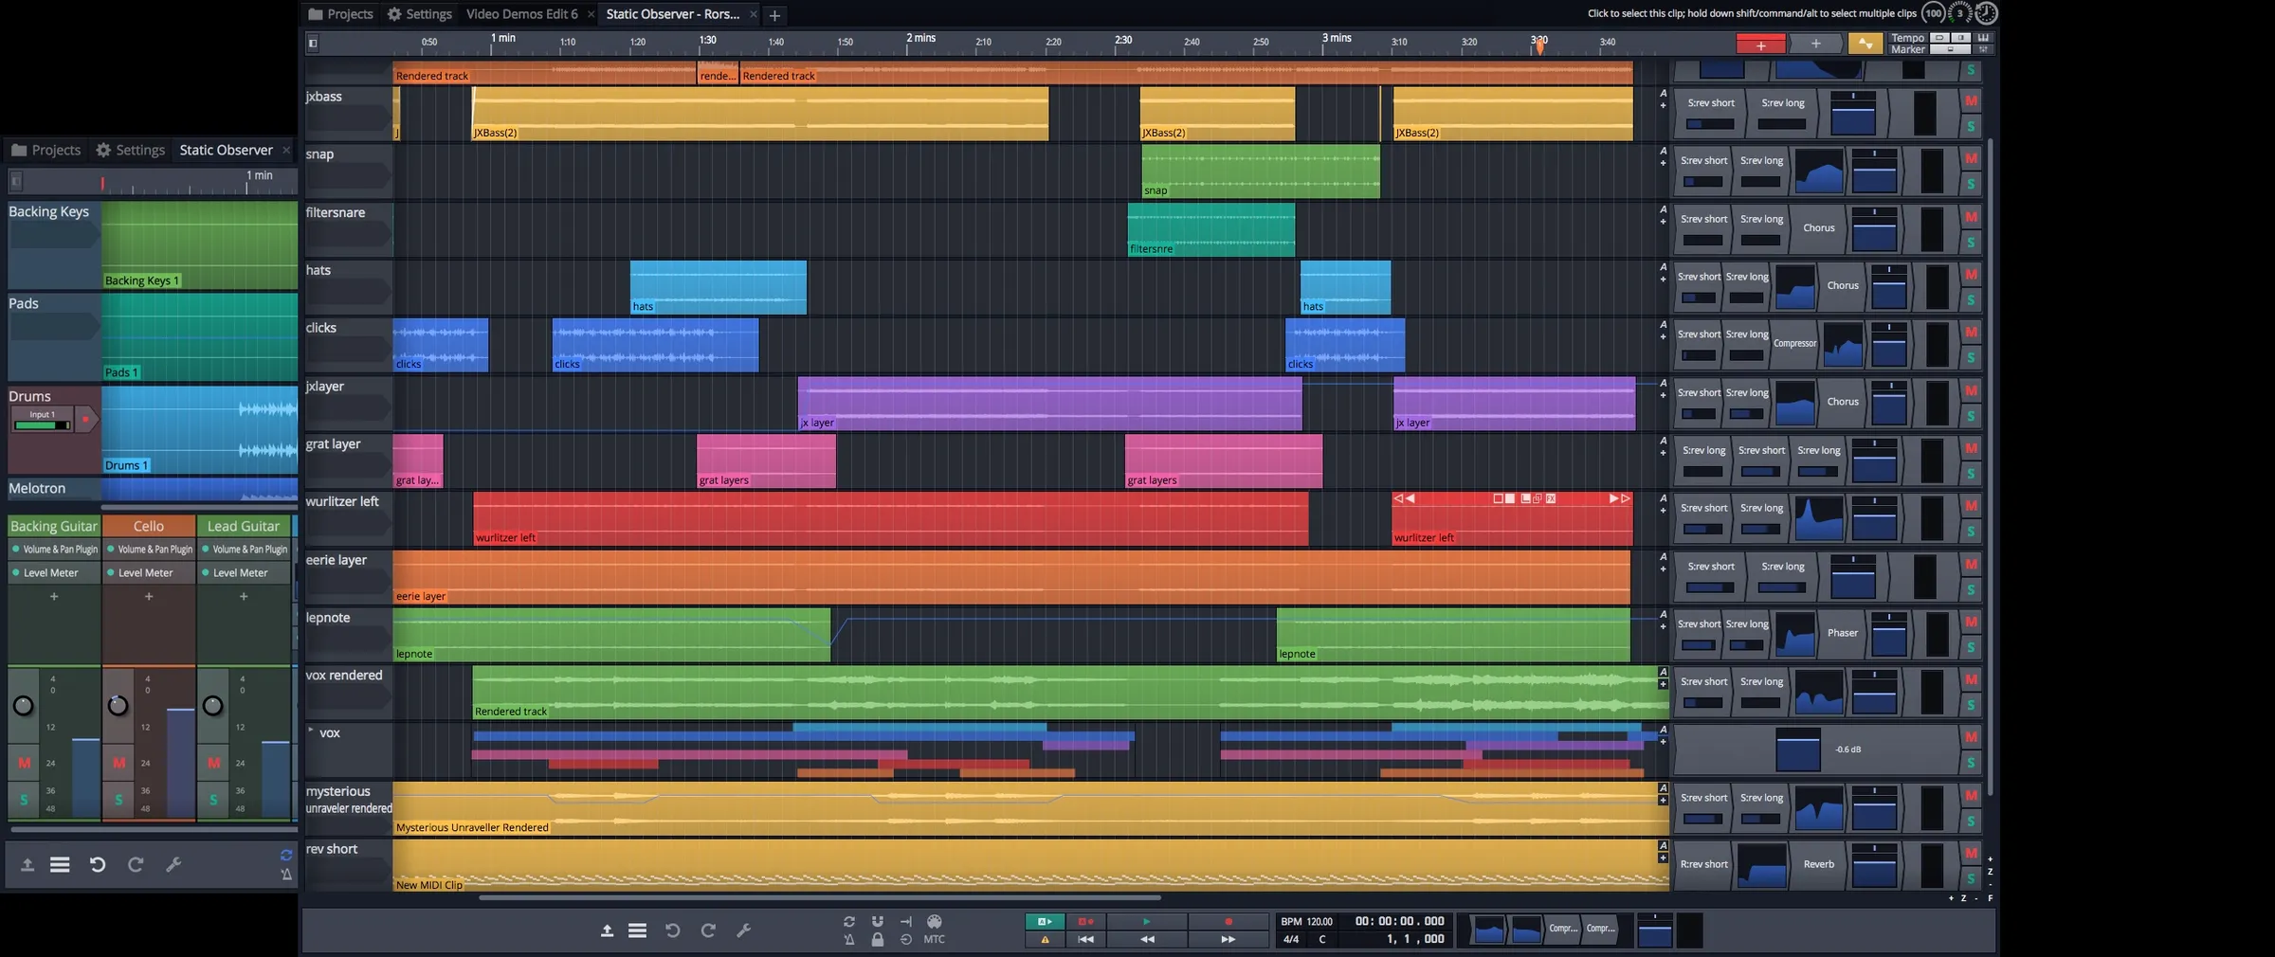The height and width of the screenshot is (957, 2275).
Task: Expand the vox track group
Action: pyautogui.click(x=311, y=730)
